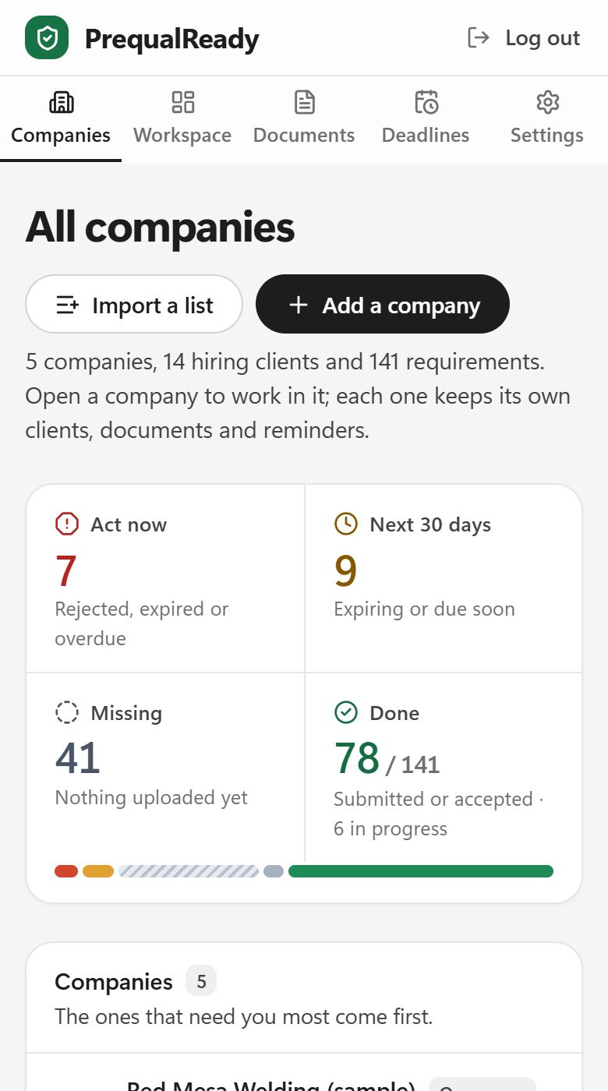Click the Companies section heading
Viewport: 608px width, 1091px height.
[114, 982]
